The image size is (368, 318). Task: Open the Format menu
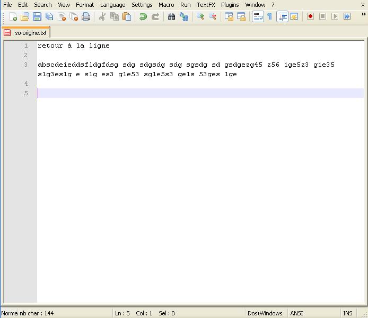[x=85, y=5]
